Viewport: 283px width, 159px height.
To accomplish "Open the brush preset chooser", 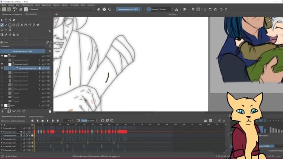I will pos(26,9).
